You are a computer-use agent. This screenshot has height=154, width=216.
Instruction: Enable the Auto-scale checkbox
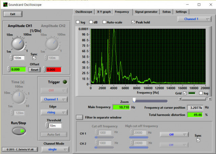[104, 22]
